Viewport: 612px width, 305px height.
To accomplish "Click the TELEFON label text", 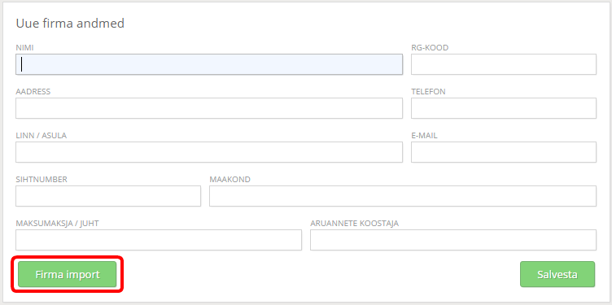I will pyautogui.click(x=428, y=92).
